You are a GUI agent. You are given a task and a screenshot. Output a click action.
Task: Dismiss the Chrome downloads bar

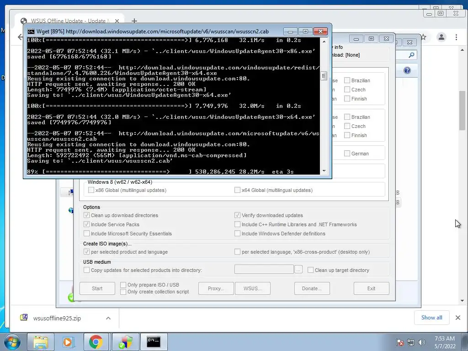(458, 318)
